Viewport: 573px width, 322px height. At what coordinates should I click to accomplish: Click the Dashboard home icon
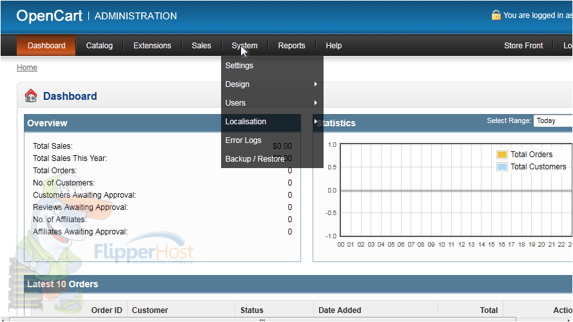(x=31, y=96)
